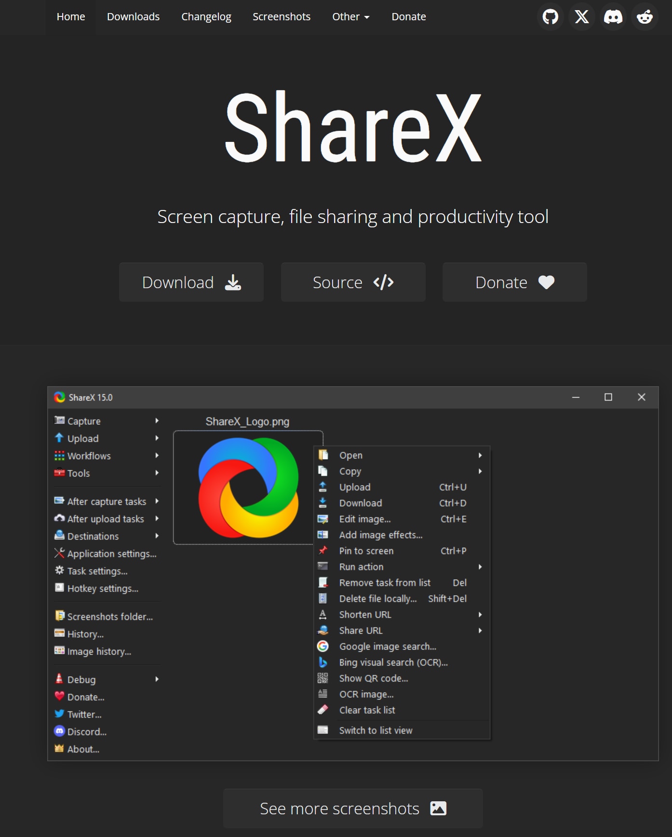Expand the Capture submenu arrow
The height and width of the screenshot is (837, 672).
157,420
